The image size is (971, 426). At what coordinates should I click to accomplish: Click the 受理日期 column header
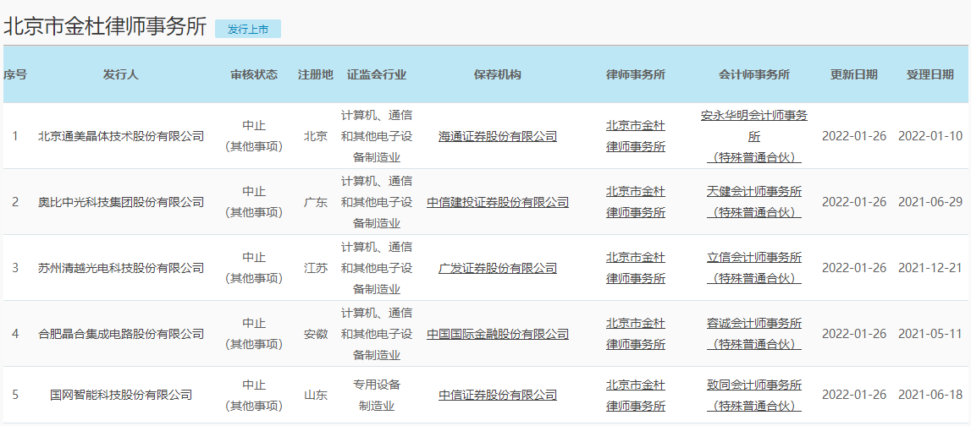[x=930, y=75]
